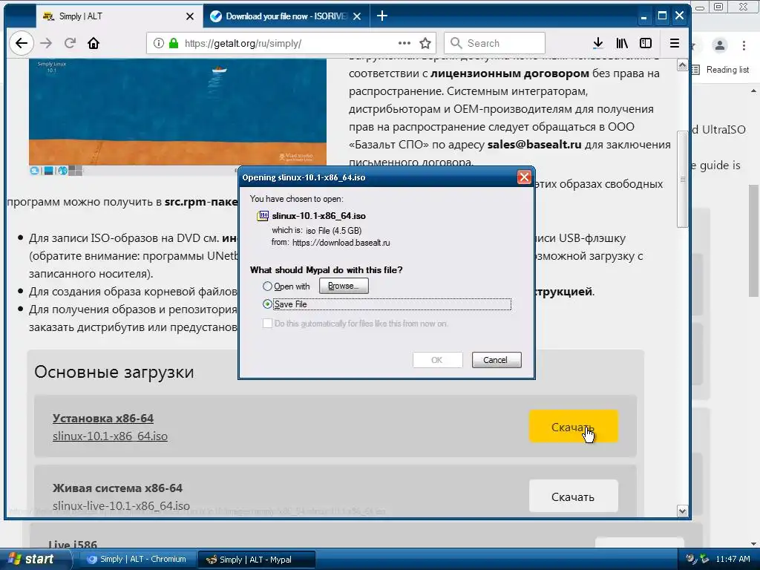The height and width of the screenshot is (570, 760).
Task: Click the system tray clock 11:47 AM
Action: coord(733,559)
